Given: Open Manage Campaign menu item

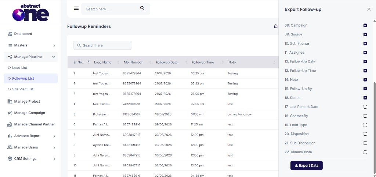Looking at the screenshot, I should click(31, 113).
